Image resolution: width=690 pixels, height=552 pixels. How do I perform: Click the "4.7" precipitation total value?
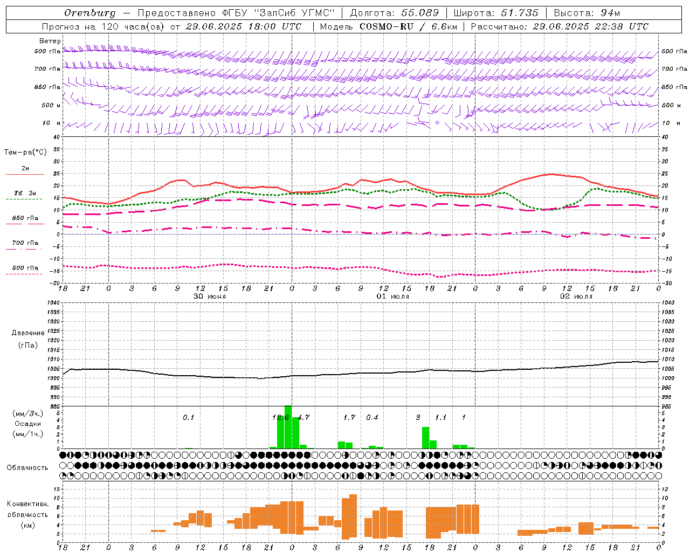303,417
